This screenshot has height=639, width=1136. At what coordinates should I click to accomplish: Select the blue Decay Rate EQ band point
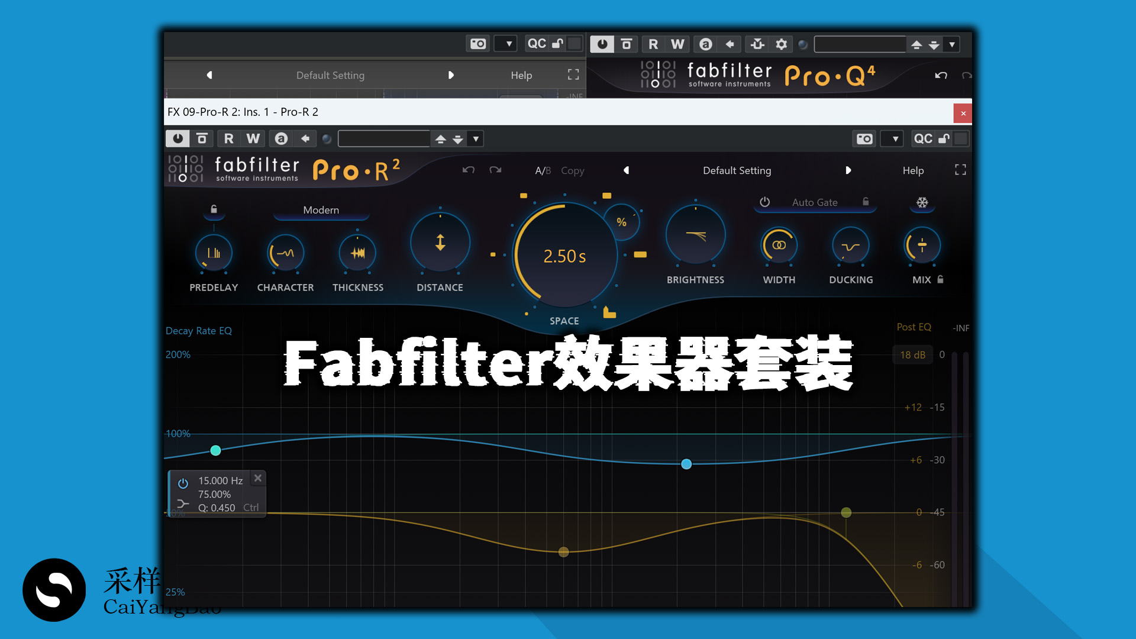pyautogui.click(x=686, y=464)
